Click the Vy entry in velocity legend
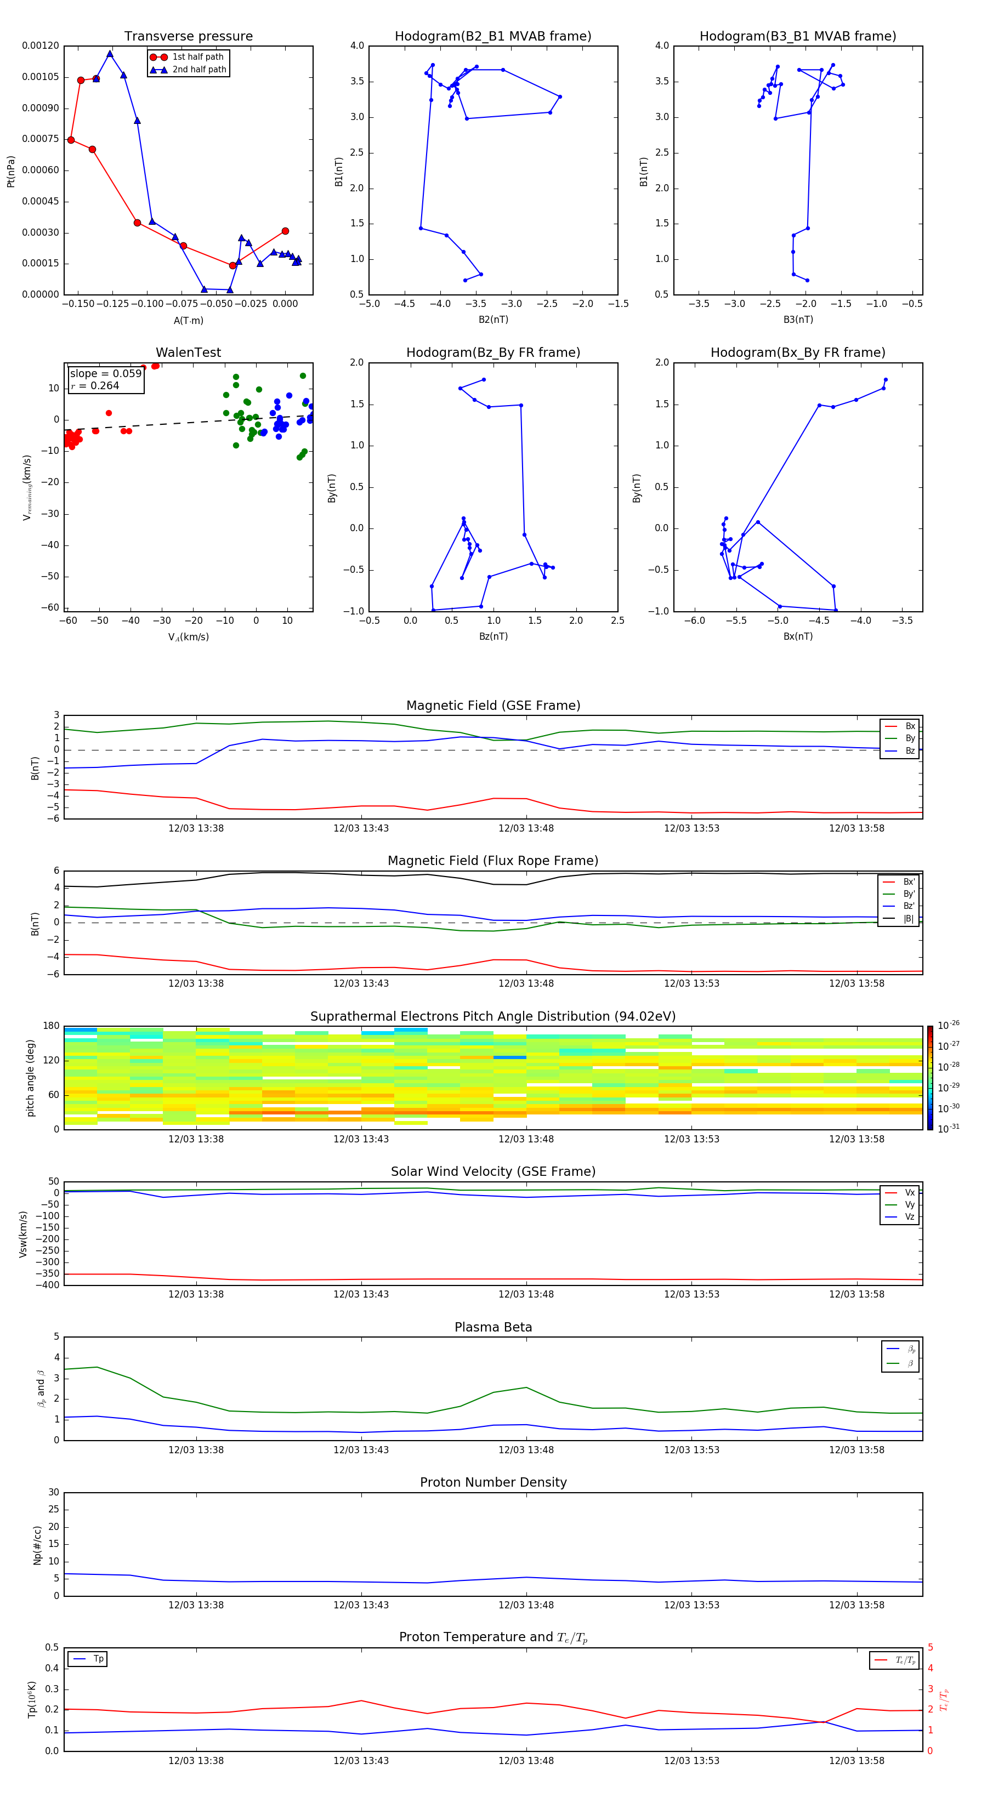This screenshot has height=1809, width=987. coord(900,1205)
